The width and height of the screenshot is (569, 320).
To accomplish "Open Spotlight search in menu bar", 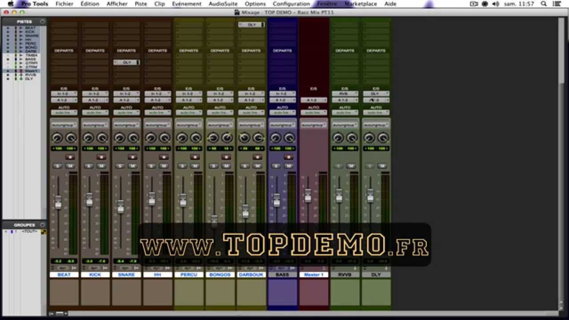I will pyautogui.click(x=544, y=4).
